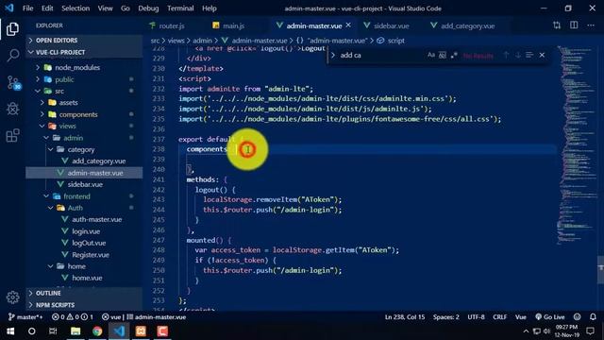Open notifications bell in status bar
The width and height of the screenshot is (604, 340).
[593, 317]
